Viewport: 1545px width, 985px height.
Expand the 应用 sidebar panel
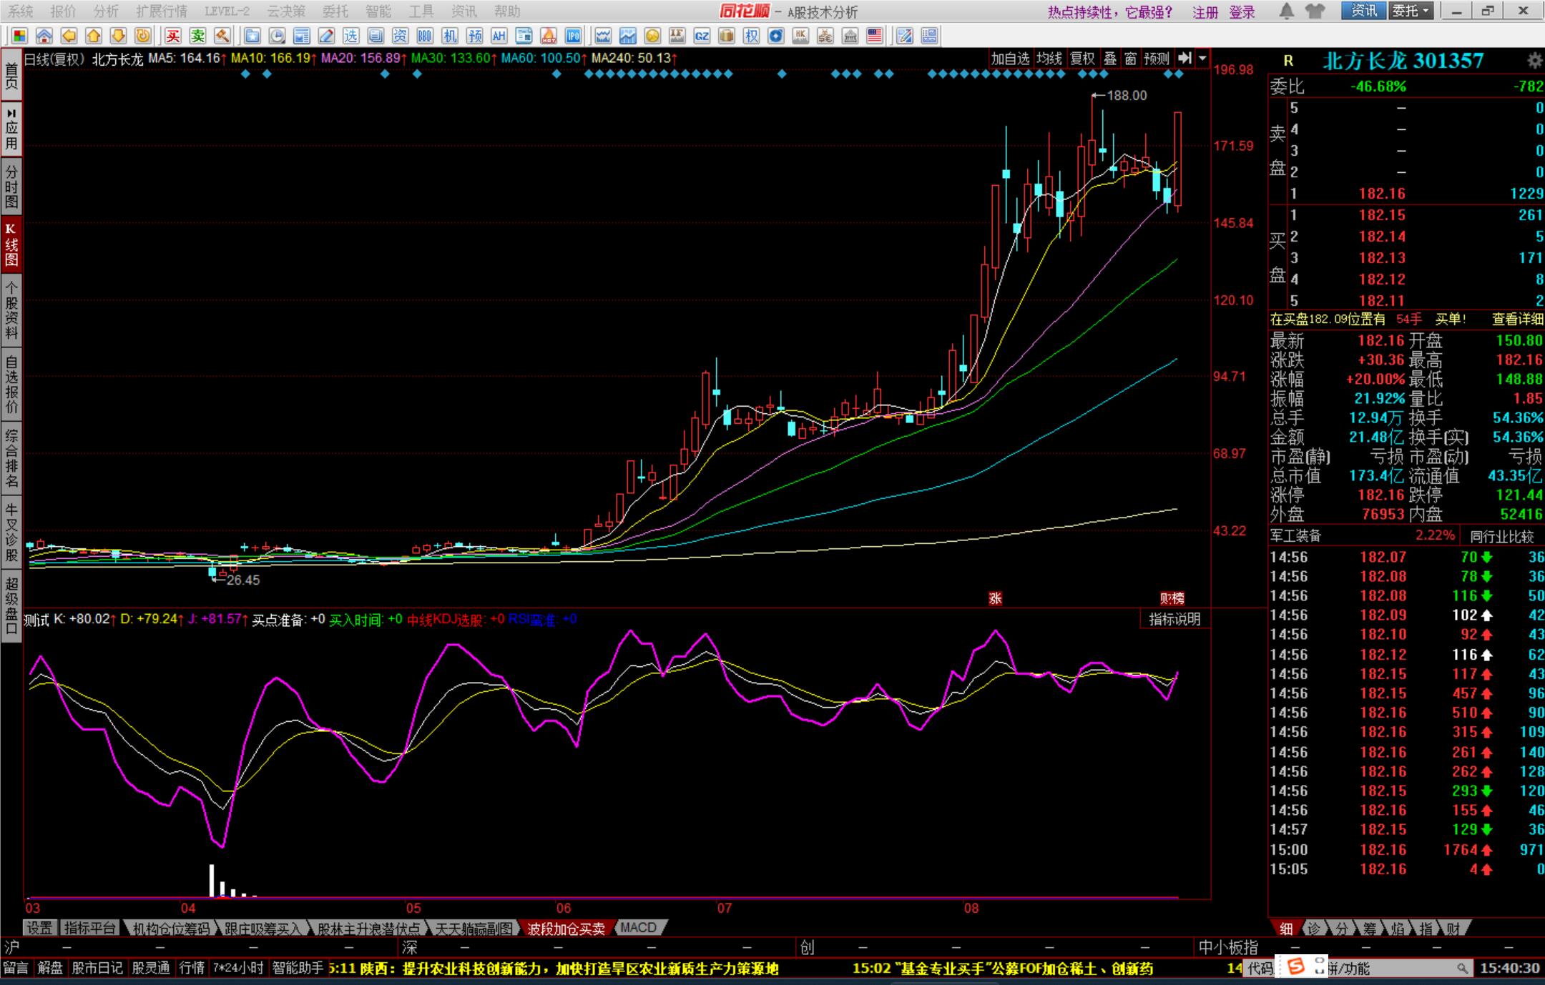(11, 129)
